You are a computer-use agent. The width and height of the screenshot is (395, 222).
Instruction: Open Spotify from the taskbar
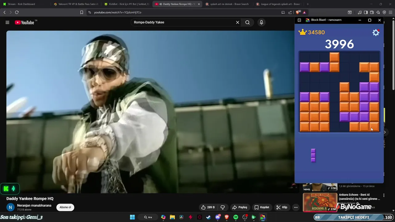(x=236, y=217)
